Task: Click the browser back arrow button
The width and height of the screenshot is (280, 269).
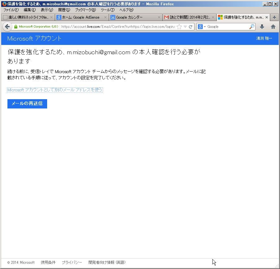Action: coord(7,27)
